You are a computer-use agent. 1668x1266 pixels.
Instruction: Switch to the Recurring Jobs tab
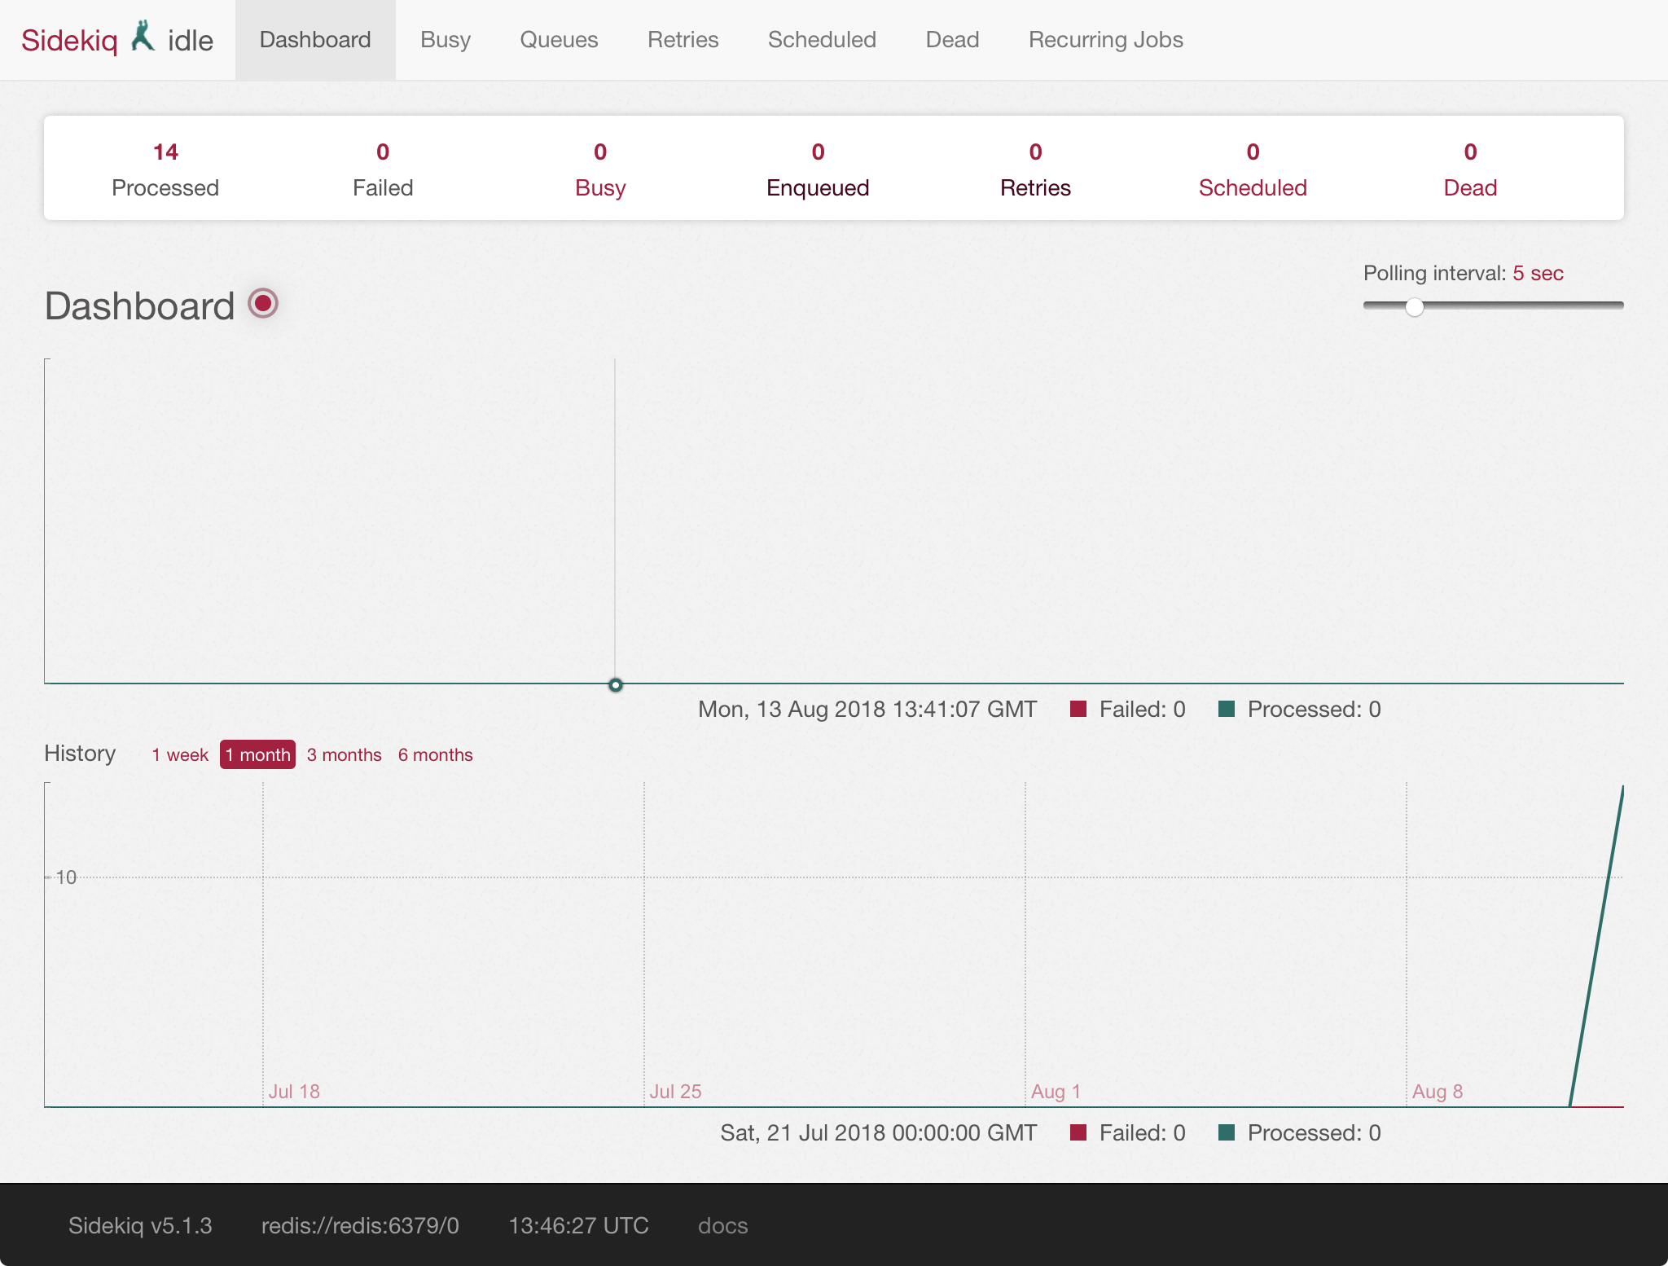(1106, 39)
